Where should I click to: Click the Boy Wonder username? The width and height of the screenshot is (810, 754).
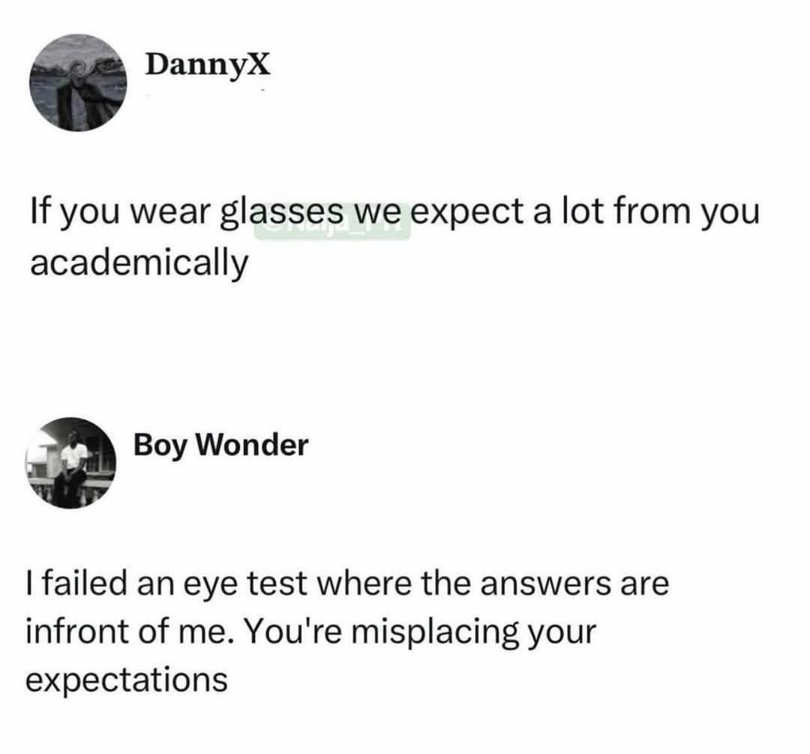[221, 446]
